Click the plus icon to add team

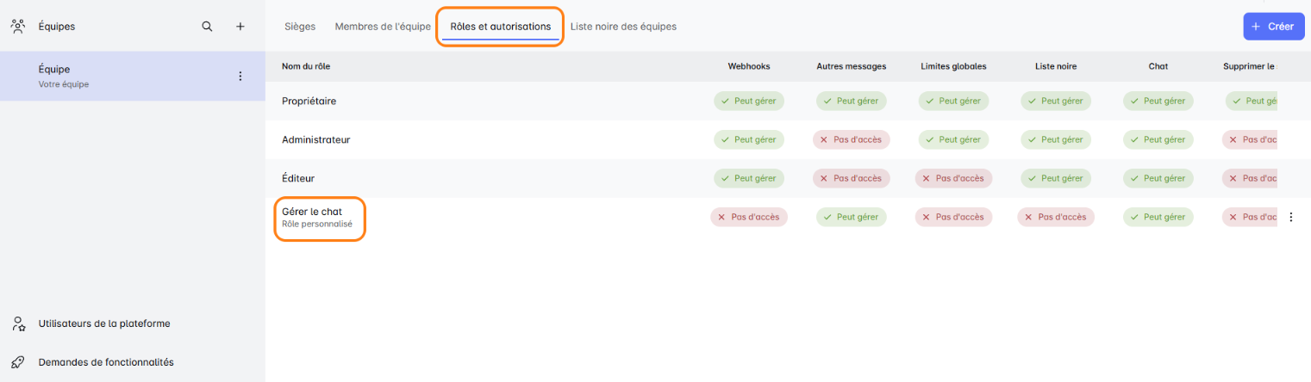(240, 27)
